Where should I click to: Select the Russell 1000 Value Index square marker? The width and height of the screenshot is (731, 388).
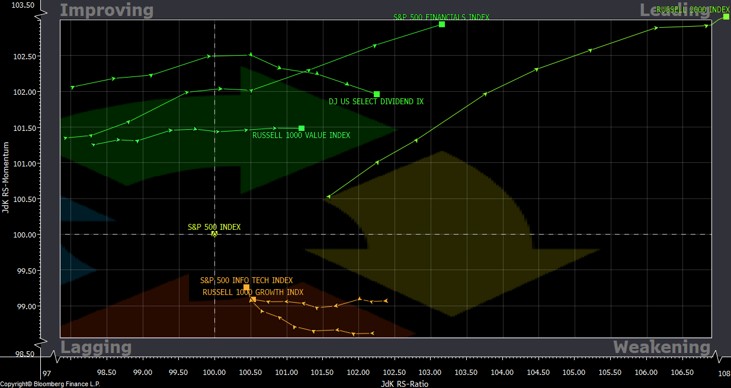(302, 129)
